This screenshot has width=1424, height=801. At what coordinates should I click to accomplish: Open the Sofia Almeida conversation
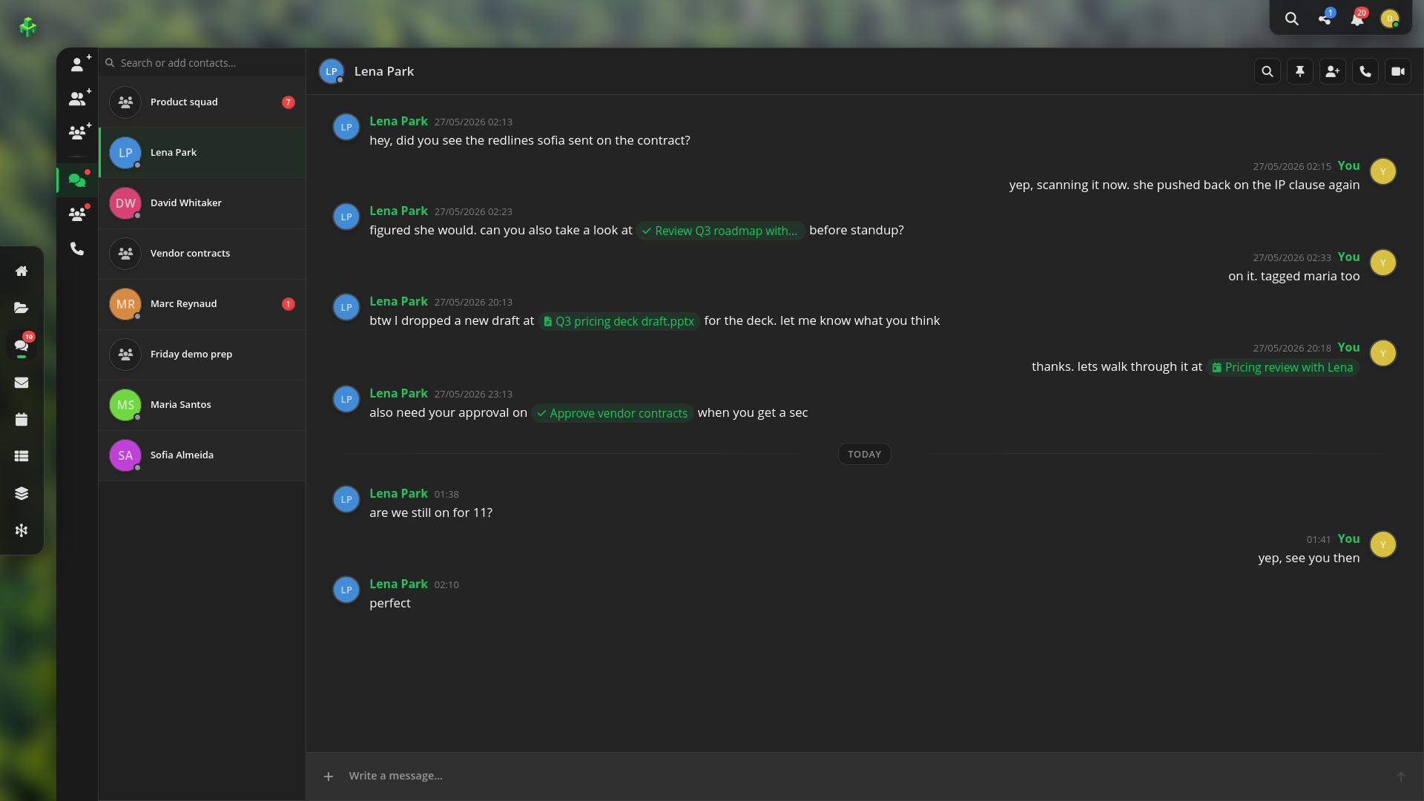202,455
